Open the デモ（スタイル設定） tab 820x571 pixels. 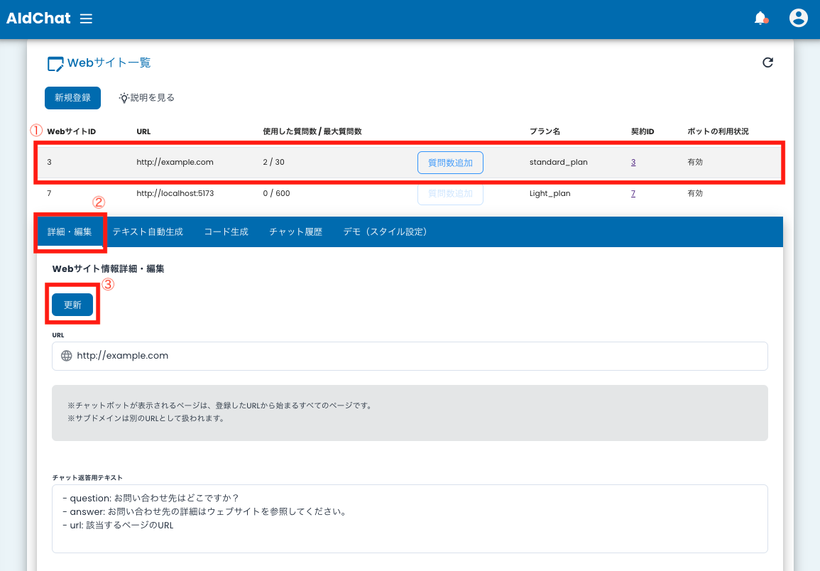385,231
